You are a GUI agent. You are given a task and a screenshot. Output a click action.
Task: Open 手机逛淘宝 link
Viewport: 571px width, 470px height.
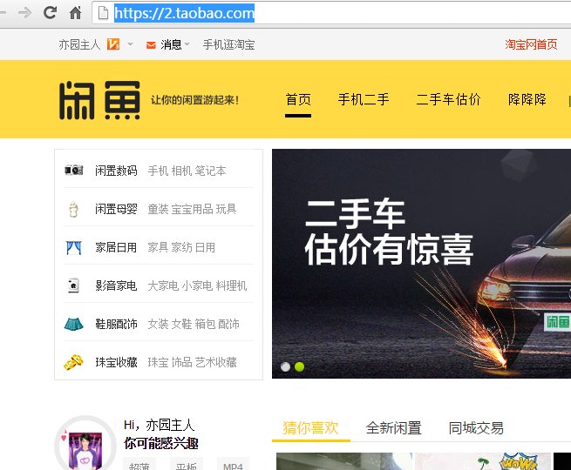[x=228, y=44]
